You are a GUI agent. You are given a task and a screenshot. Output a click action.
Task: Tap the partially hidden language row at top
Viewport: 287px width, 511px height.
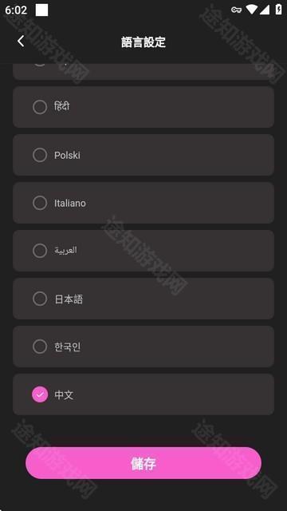coord(143,72)
